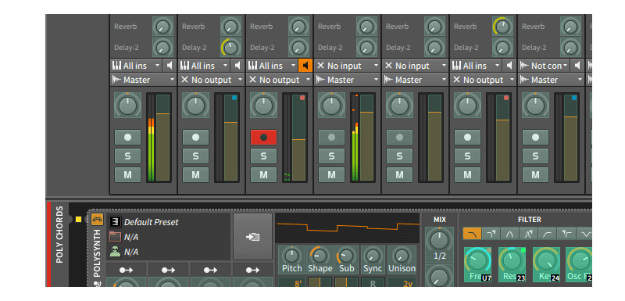Turn off the orange monitor speaker icon

305,66
